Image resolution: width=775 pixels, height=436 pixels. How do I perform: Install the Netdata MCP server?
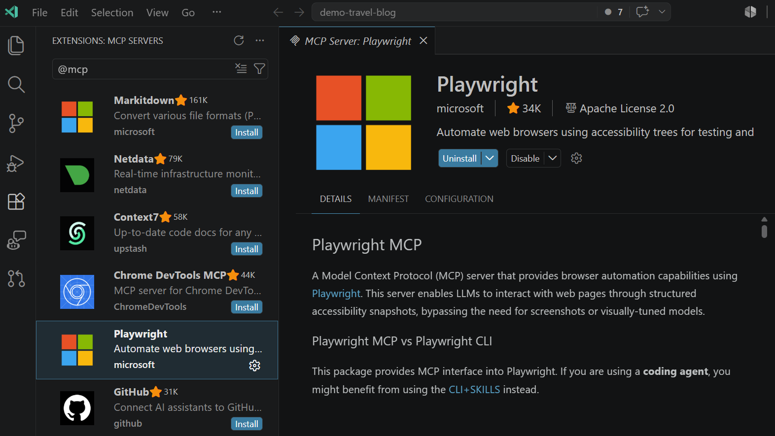click(247, 191)
